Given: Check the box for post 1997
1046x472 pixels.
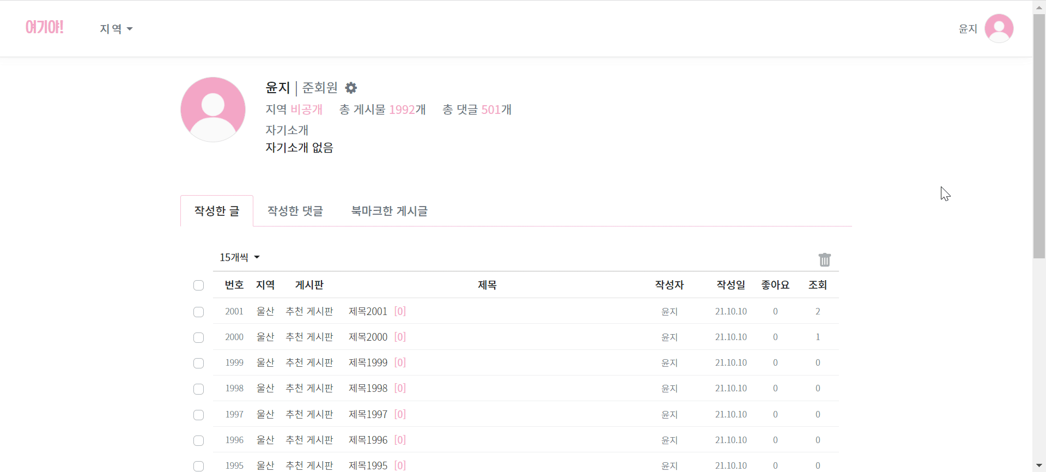Looking at the screenshot, I should tap(198, 415).
